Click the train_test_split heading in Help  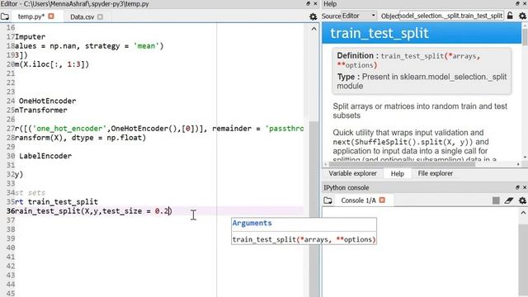pyautogui.click(x=379, y=33)
